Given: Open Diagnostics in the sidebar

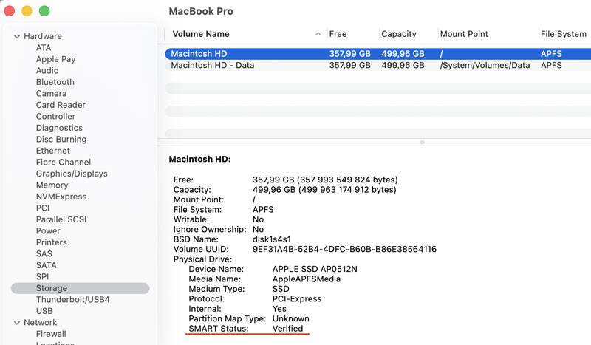Looking at the screenshot, I should click(59, 128).
